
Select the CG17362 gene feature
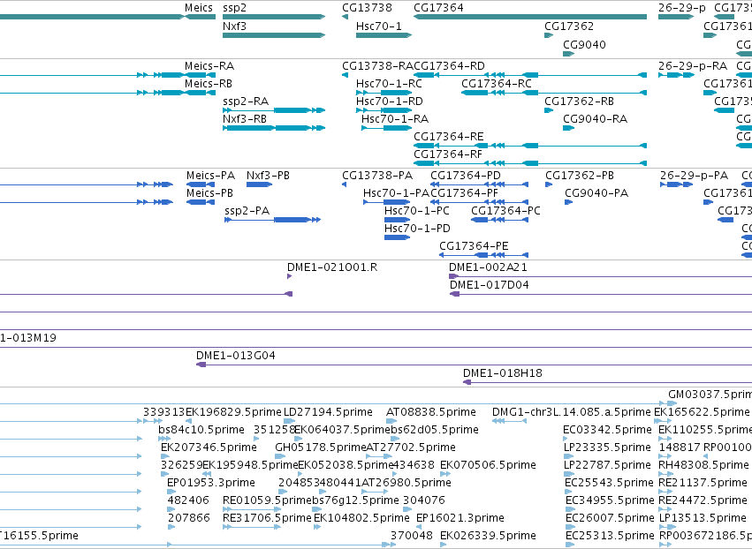(x=549, y=35)
